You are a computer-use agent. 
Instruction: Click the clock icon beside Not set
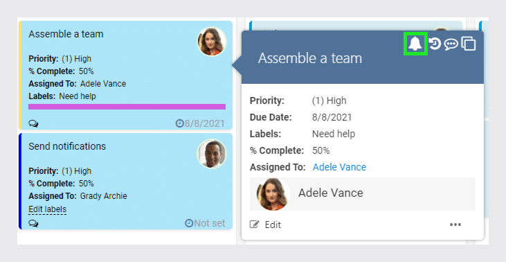click(189, 223)
